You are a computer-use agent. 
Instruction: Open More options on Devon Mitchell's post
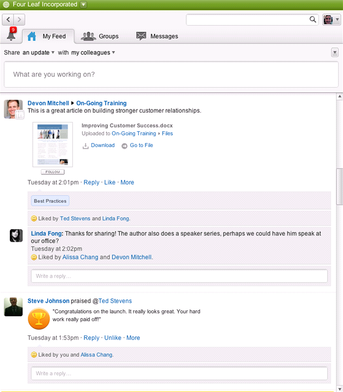point(127,182)
